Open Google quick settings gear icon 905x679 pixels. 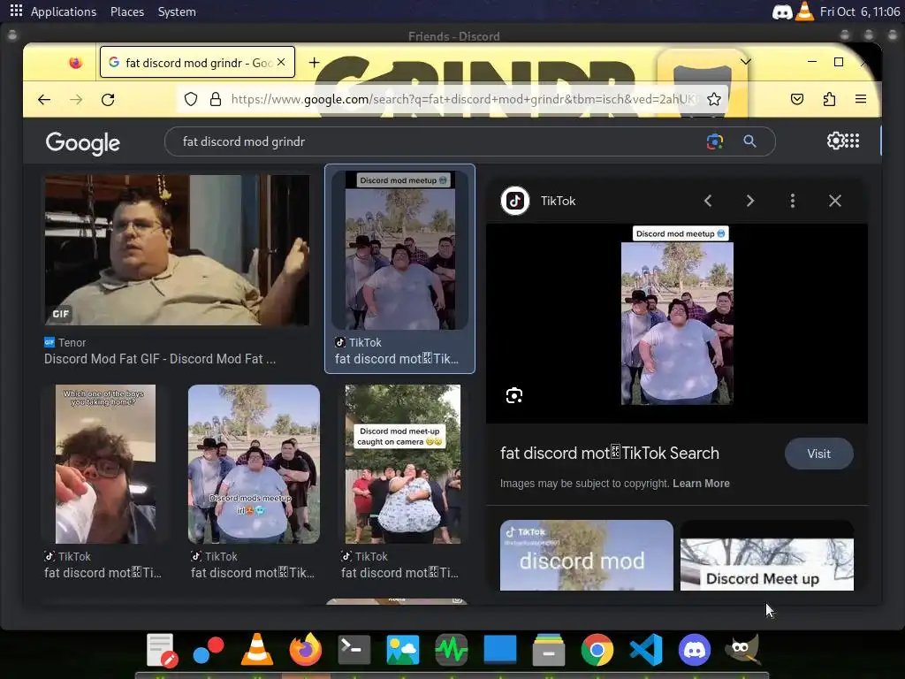(x=835, y=141)
